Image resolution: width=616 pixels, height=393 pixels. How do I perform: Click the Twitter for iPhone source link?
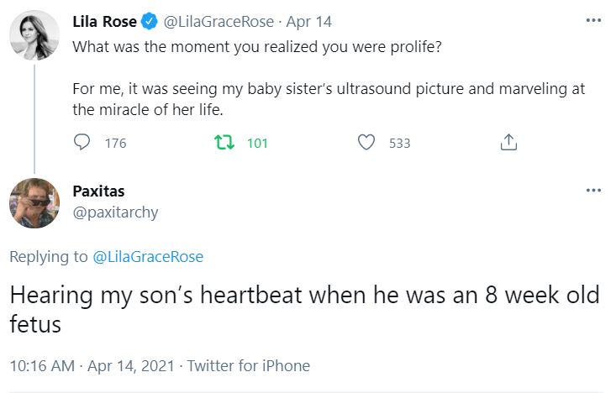click(x=248, y=365)
